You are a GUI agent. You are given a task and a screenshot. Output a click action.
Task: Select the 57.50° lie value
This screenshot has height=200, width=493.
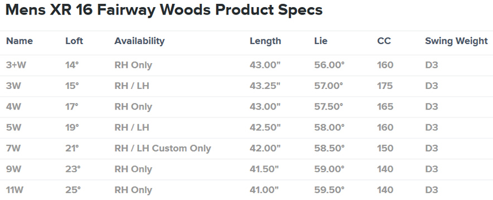(x=328, y=107)
